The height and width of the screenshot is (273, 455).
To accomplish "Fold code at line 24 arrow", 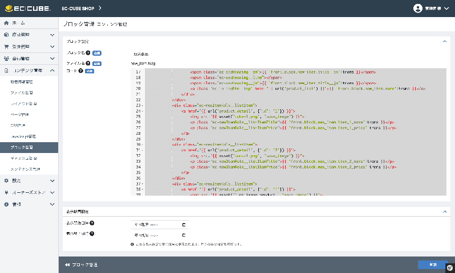I will pos(142,111).
